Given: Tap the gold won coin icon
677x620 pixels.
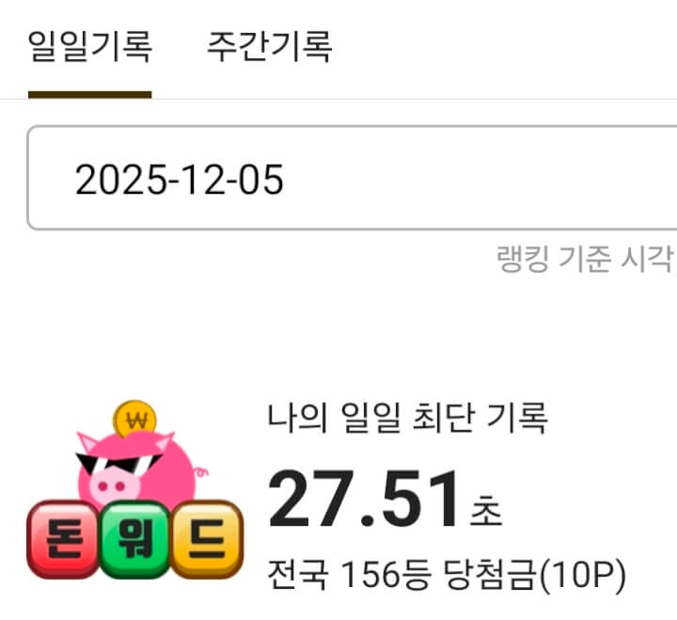Looking at the screenshot, I should coord(134,419).
